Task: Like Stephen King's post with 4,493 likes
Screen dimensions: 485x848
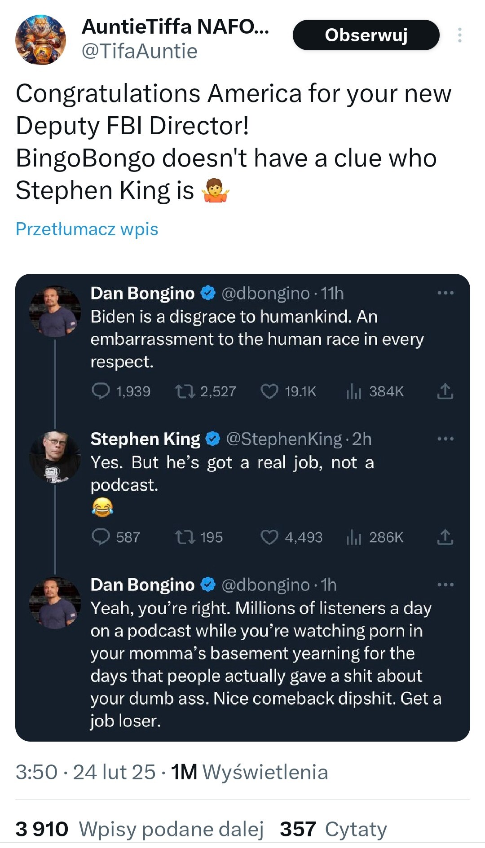Action: pyautogui.click(x=269, y=537)
